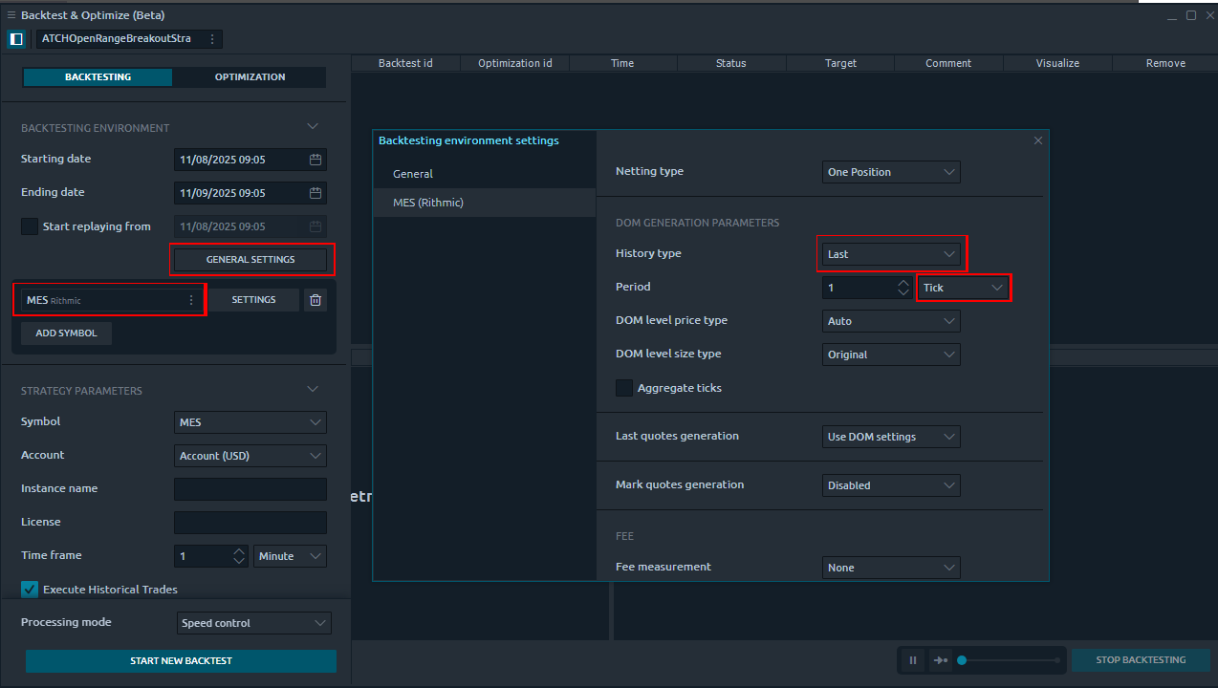Check the Aggregate ticks checkbox
Image resolution: width=1218 pixels, height=688 pixels.
coord(624,388)
